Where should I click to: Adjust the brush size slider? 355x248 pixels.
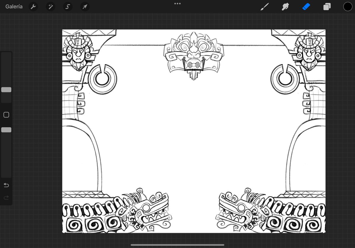[6, 89]
